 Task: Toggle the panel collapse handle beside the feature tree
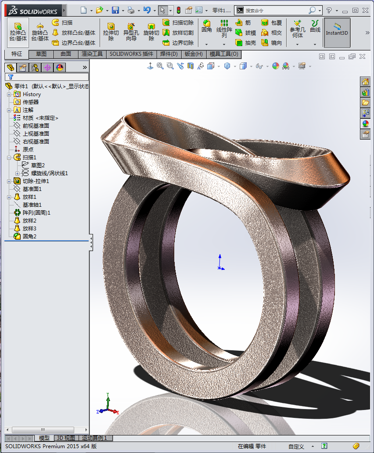[91, 242]
